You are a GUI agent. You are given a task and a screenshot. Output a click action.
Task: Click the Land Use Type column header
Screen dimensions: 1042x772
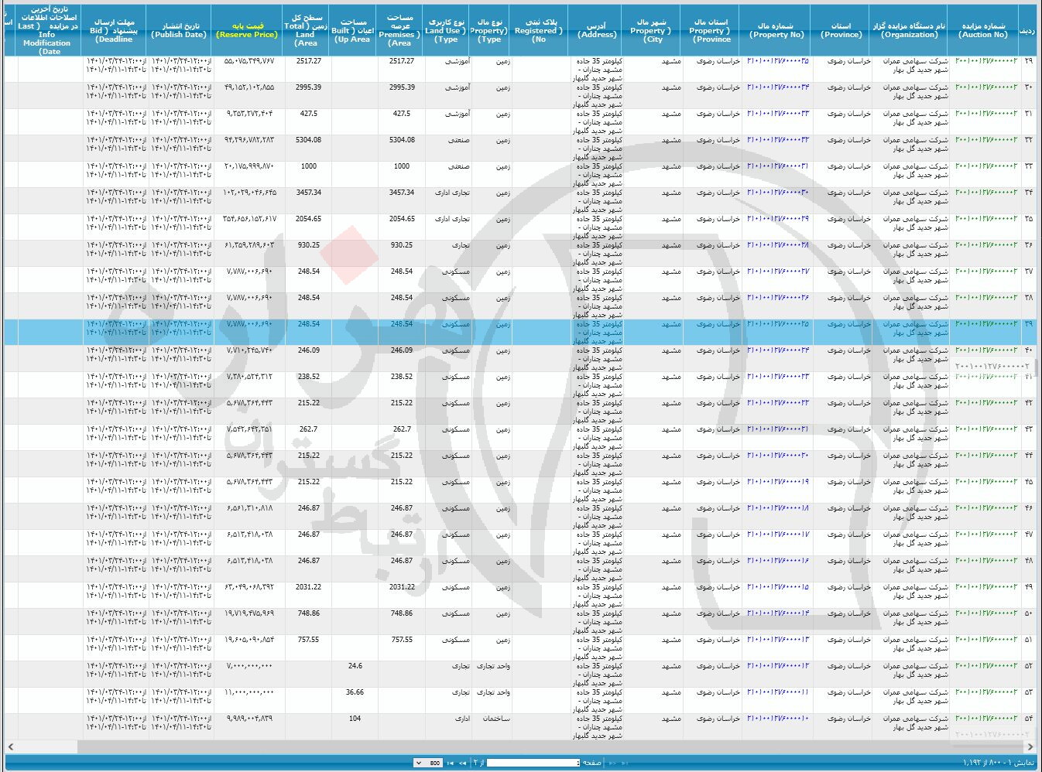click(x=447, y=30)
